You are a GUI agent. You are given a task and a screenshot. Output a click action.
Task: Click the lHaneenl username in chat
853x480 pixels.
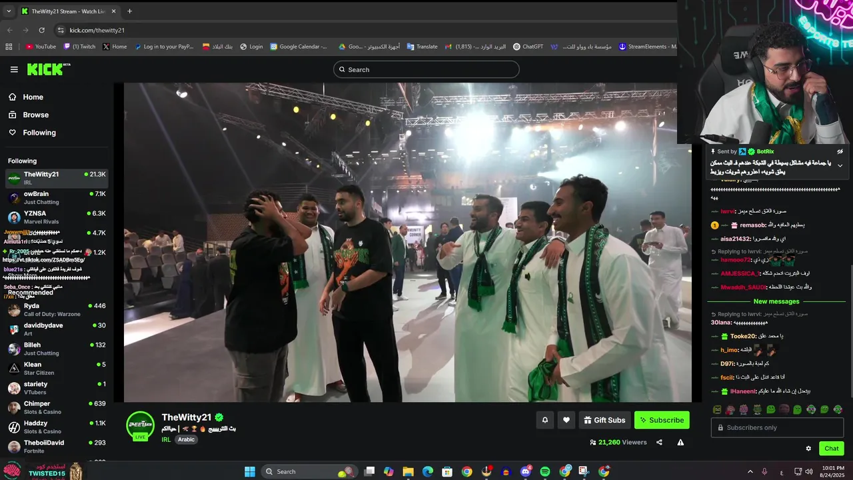pyautogui.click(x=743, y=391)
